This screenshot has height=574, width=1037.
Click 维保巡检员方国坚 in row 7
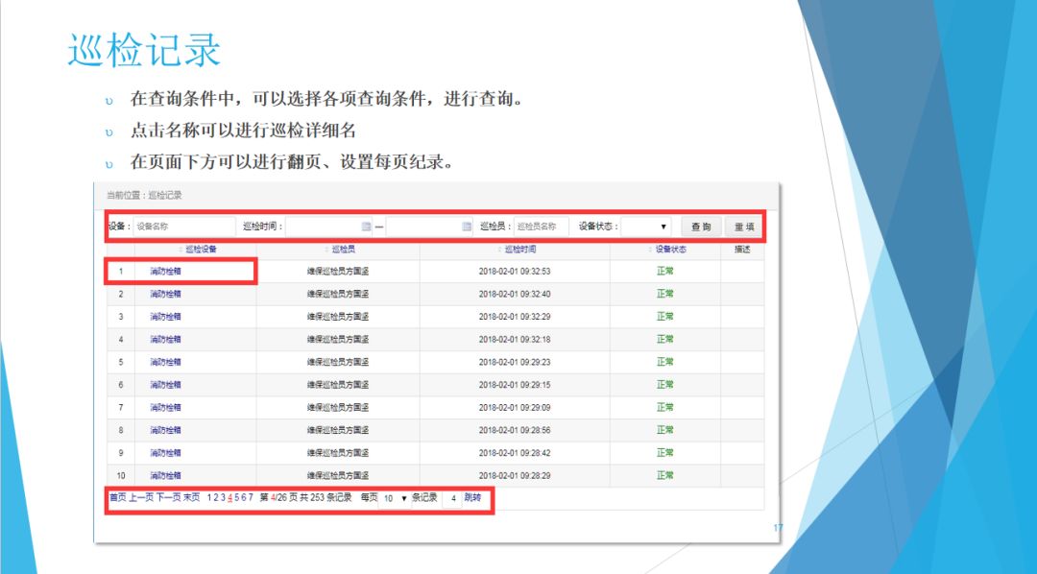[x=338, y=407]
